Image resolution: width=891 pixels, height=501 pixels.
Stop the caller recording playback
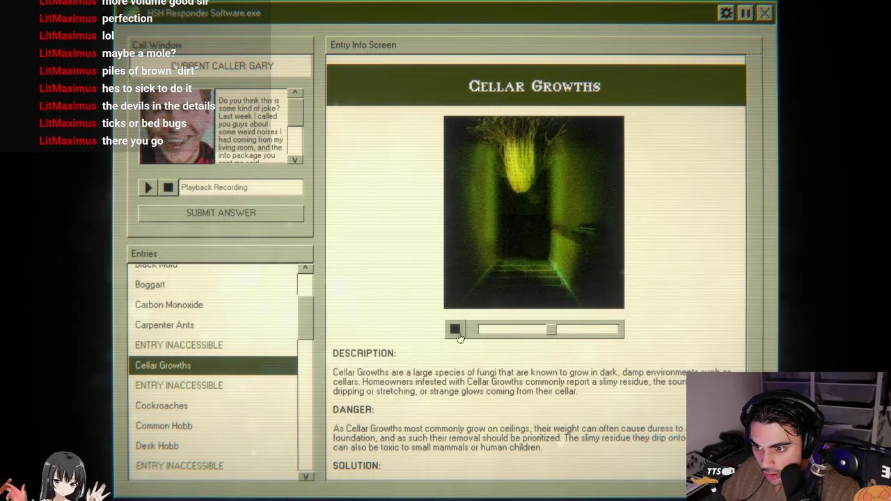168,187
